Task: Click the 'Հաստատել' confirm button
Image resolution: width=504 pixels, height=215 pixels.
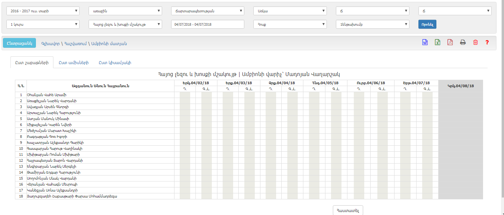Action: click(347, 211)
